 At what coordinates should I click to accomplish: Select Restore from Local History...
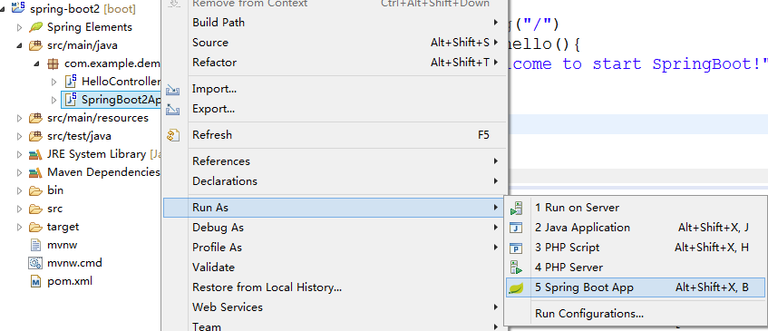pos(335,287)
